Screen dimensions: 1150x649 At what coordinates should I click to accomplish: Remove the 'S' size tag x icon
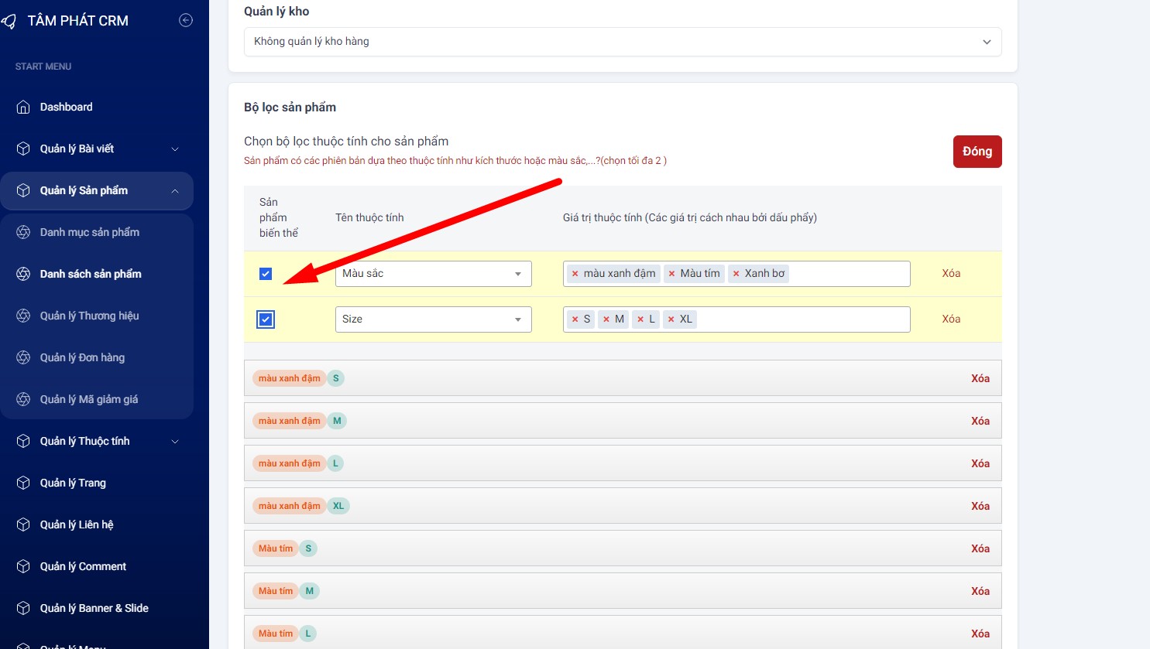575,319
